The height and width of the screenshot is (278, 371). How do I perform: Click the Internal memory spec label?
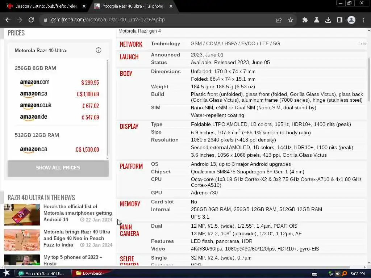[161, 209]
